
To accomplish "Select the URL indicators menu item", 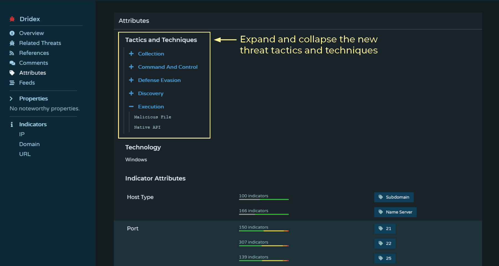I will (25, 154).
